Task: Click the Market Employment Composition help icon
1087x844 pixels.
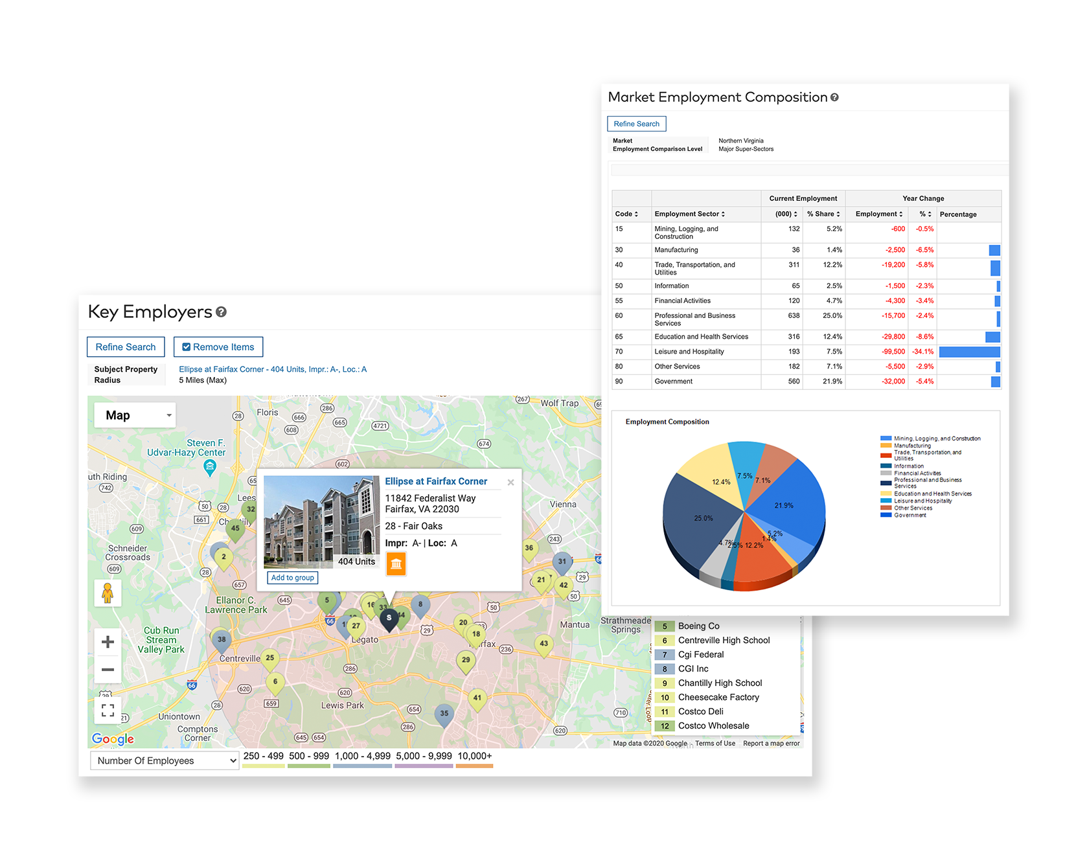Action: click(834, 98)
